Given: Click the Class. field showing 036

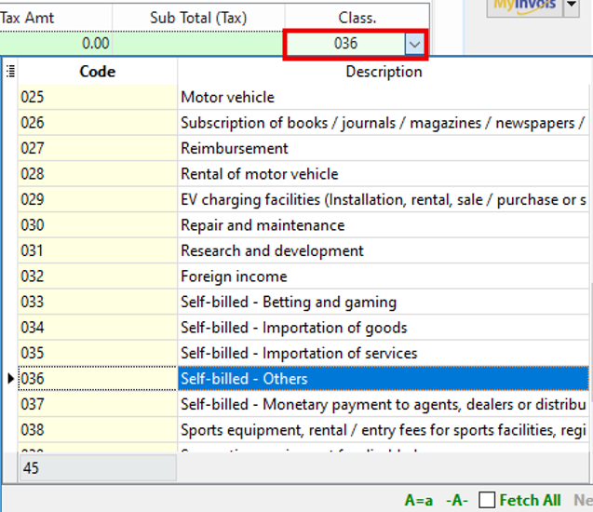Looking at the screenshot, I should (344, 44).
